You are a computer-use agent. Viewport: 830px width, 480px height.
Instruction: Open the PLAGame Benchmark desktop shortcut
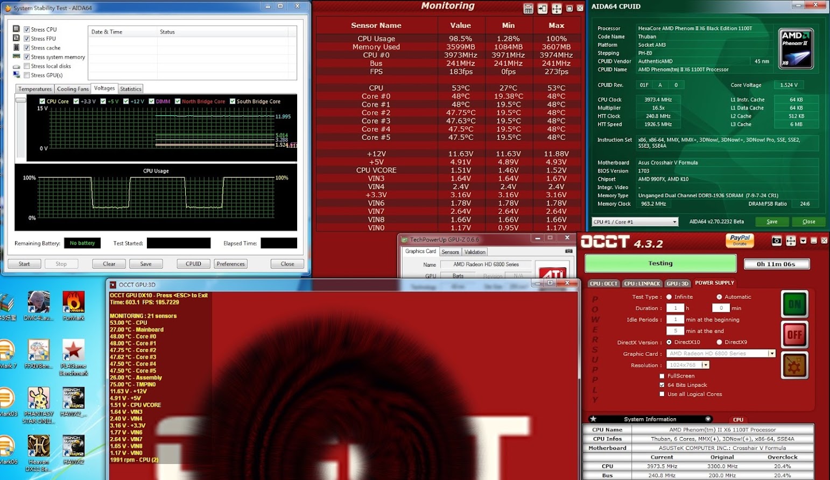(x=73, y=357)
